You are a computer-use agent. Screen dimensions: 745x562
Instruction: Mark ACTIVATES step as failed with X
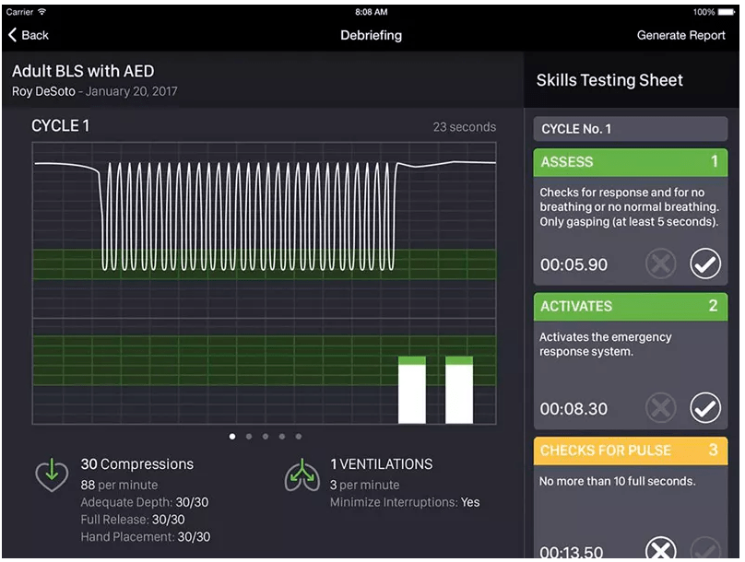coord(660,407)
